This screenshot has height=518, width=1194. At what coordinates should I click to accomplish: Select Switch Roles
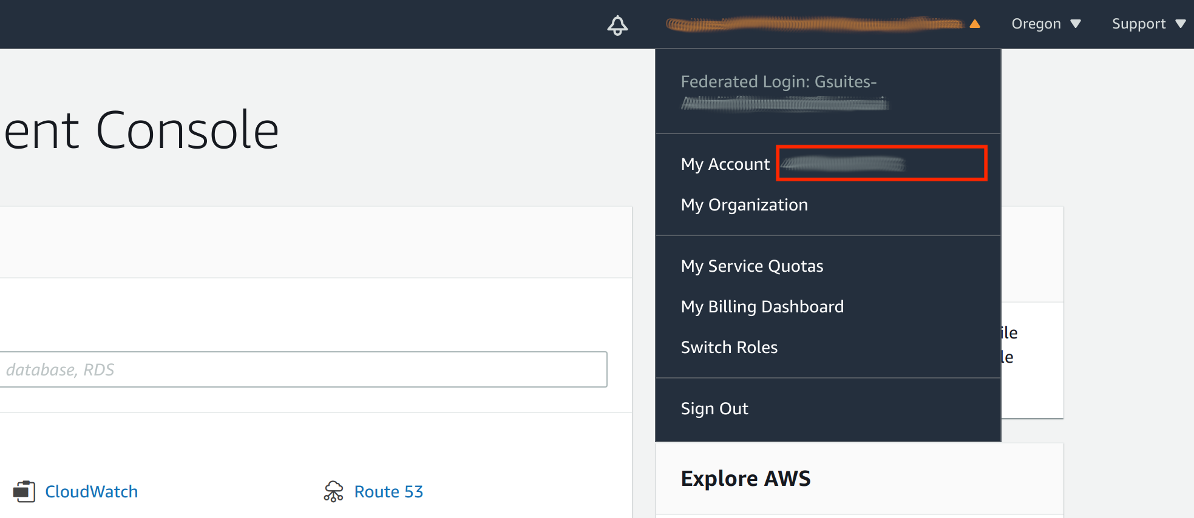click(729, 346)
